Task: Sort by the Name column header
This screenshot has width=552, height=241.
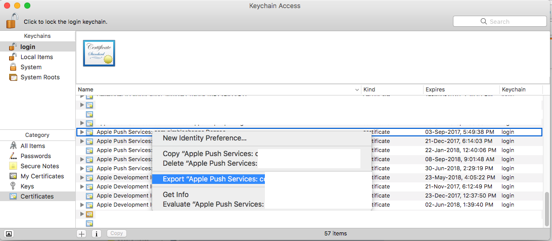Action: [218, 90]
